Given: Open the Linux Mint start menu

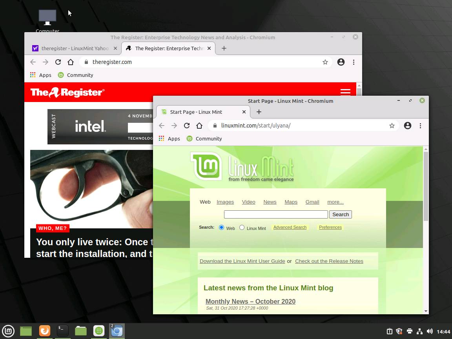Looking at the screenshot, I should [x=8, y=331].
